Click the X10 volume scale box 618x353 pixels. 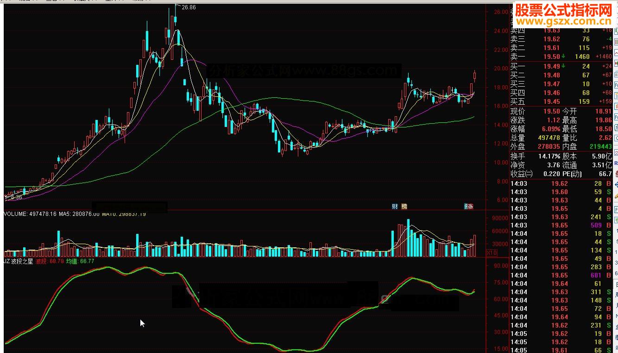(492, 253)
